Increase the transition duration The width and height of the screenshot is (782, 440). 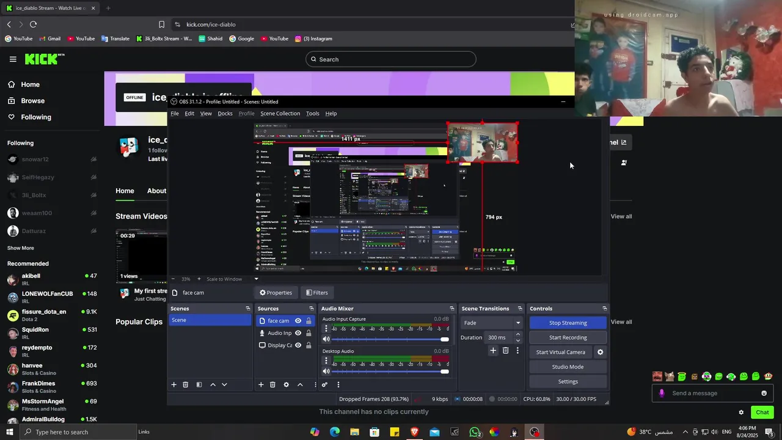click(518, 334)
